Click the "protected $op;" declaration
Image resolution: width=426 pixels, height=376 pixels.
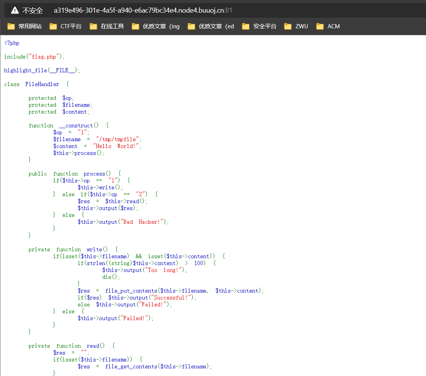click(x=51, y=98)
